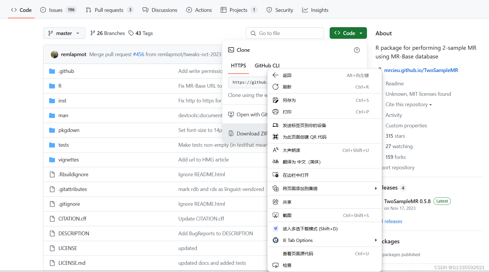Switch to the GitHub CLI tab

[x=267, y=65]
